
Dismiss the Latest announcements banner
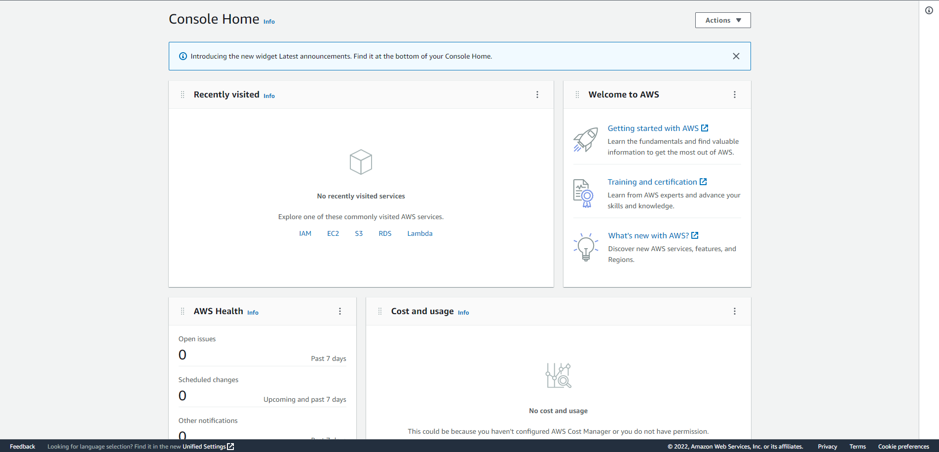(736, 56)
